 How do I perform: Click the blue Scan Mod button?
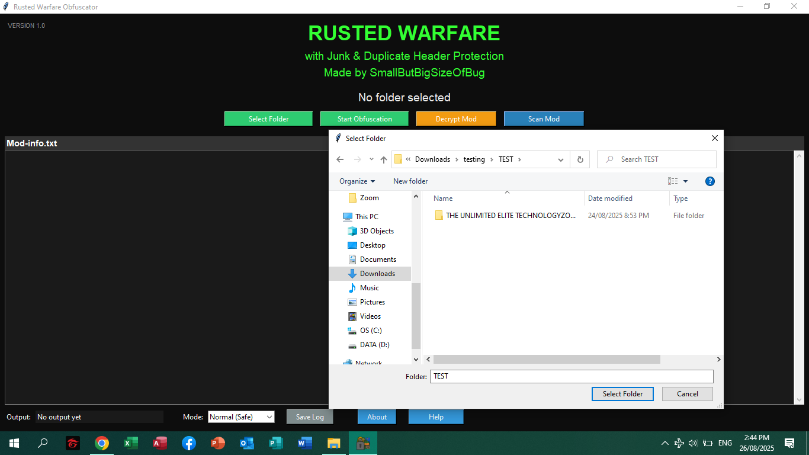(x=544, y=118)
